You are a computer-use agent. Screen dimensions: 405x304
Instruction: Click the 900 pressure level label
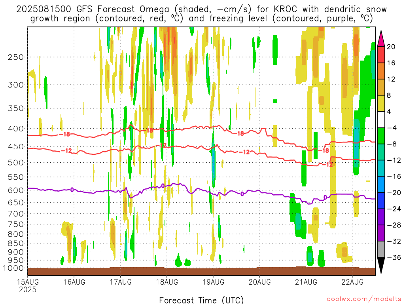pos(16,252)
